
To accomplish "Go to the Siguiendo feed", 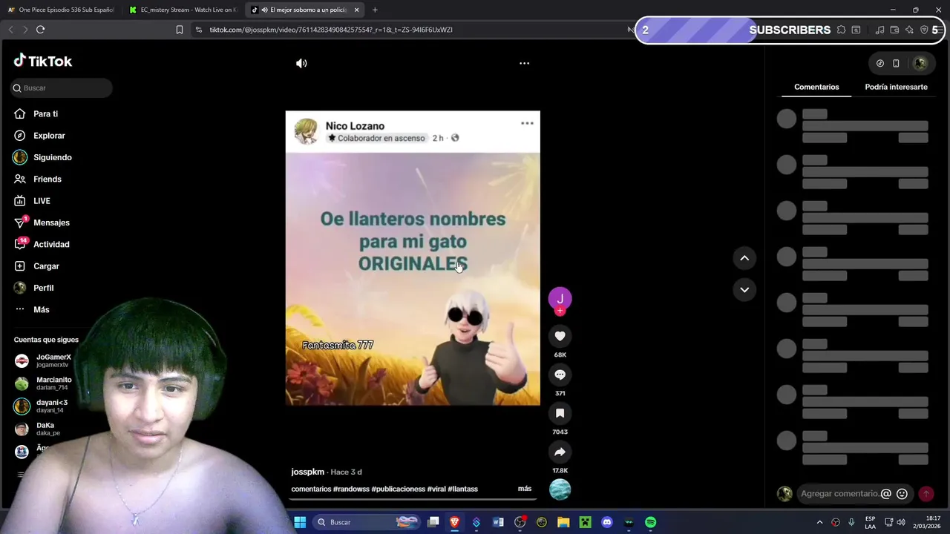I will [x=52, y=157].
